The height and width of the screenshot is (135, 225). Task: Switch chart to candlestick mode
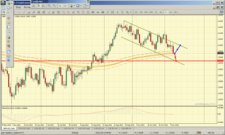[39, 6]
